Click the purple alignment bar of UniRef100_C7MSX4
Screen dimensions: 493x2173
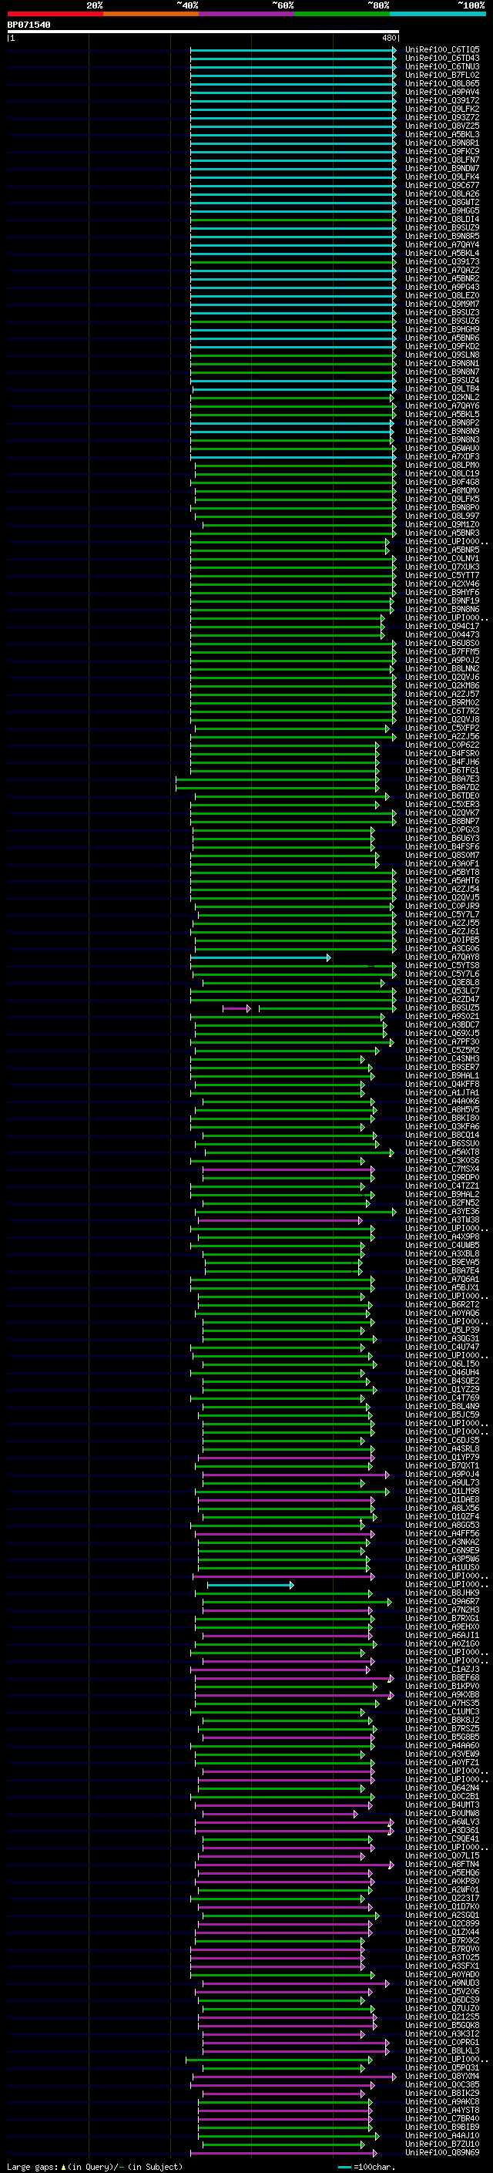tap(287, 1169)
